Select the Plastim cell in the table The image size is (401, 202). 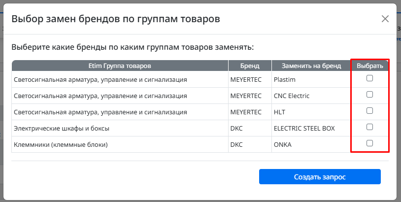(x=311, y=79)
